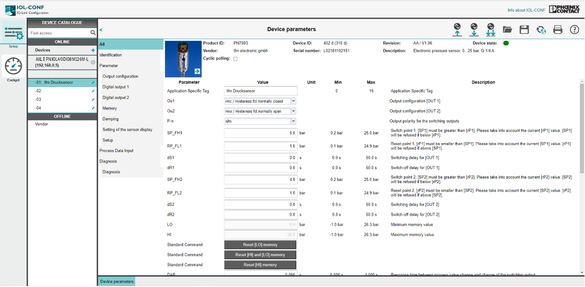585x287 pixels.
Task: Toggle the AXL E PN IOL4 device status circle
Action: 93,62
